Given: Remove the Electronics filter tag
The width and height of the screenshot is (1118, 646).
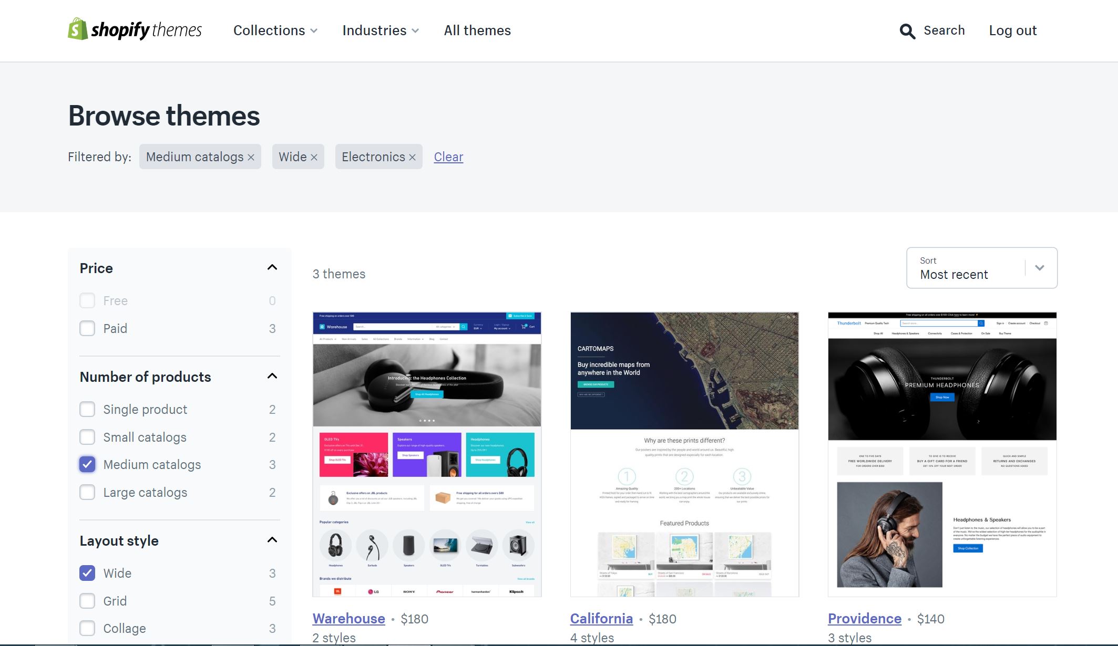Looking at the screenshot, I should (x=412, y=157).
